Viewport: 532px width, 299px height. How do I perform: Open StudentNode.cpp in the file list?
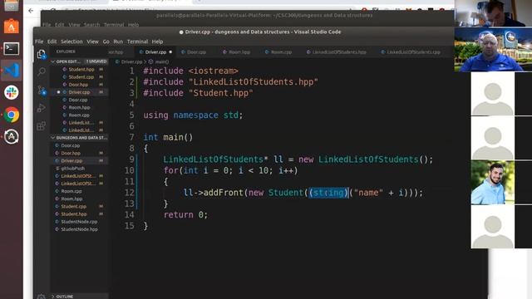coord(79,222)
